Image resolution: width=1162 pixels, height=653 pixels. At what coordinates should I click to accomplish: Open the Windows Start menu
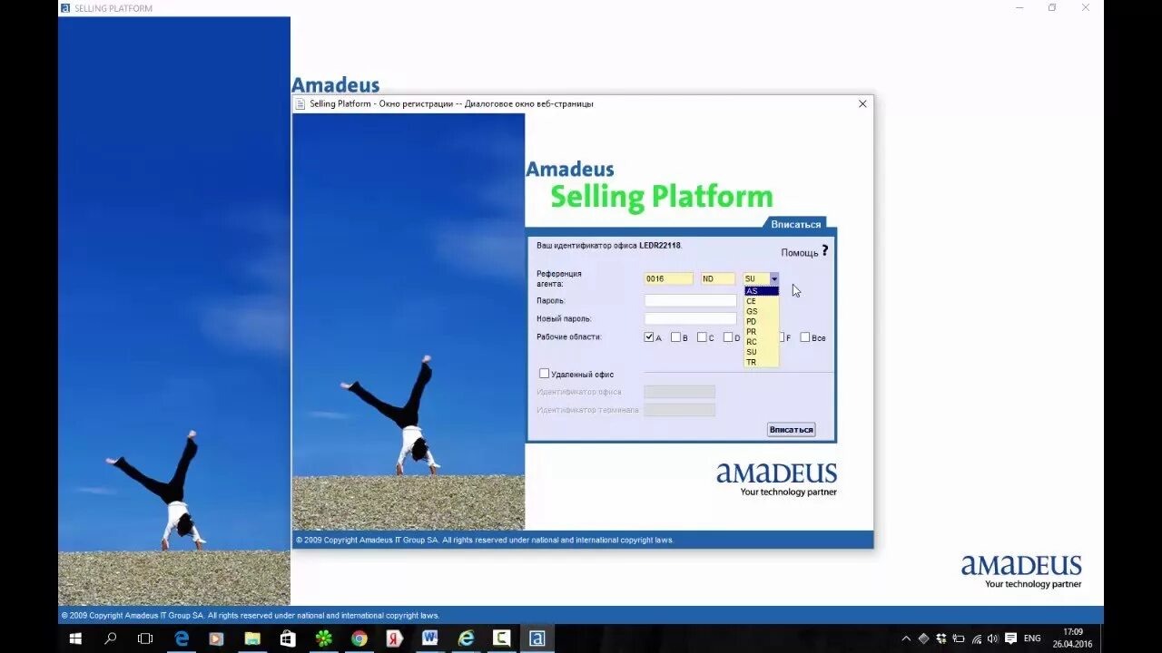(x=75, y=638)
